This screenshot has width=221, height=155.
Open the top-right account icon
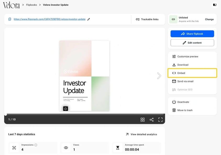pyautogui.click(x=215, y=5)
